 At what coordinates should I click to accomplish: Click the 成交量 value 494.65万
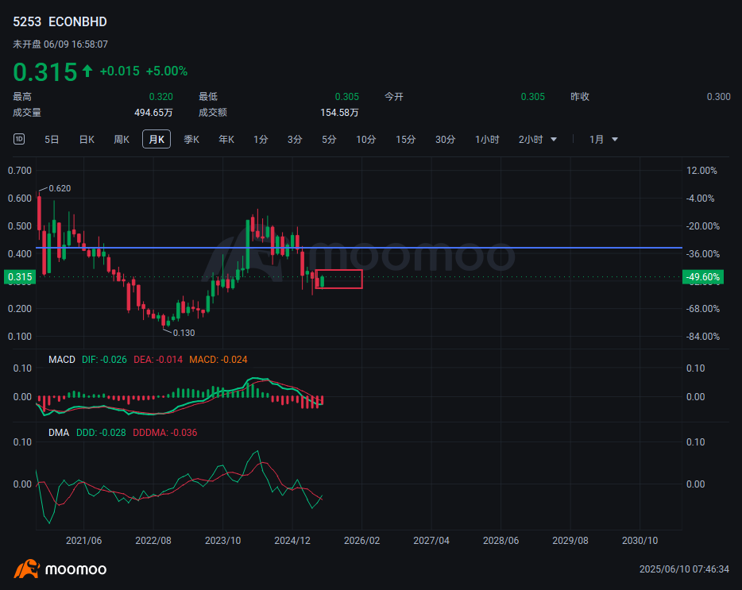point(154,113)
